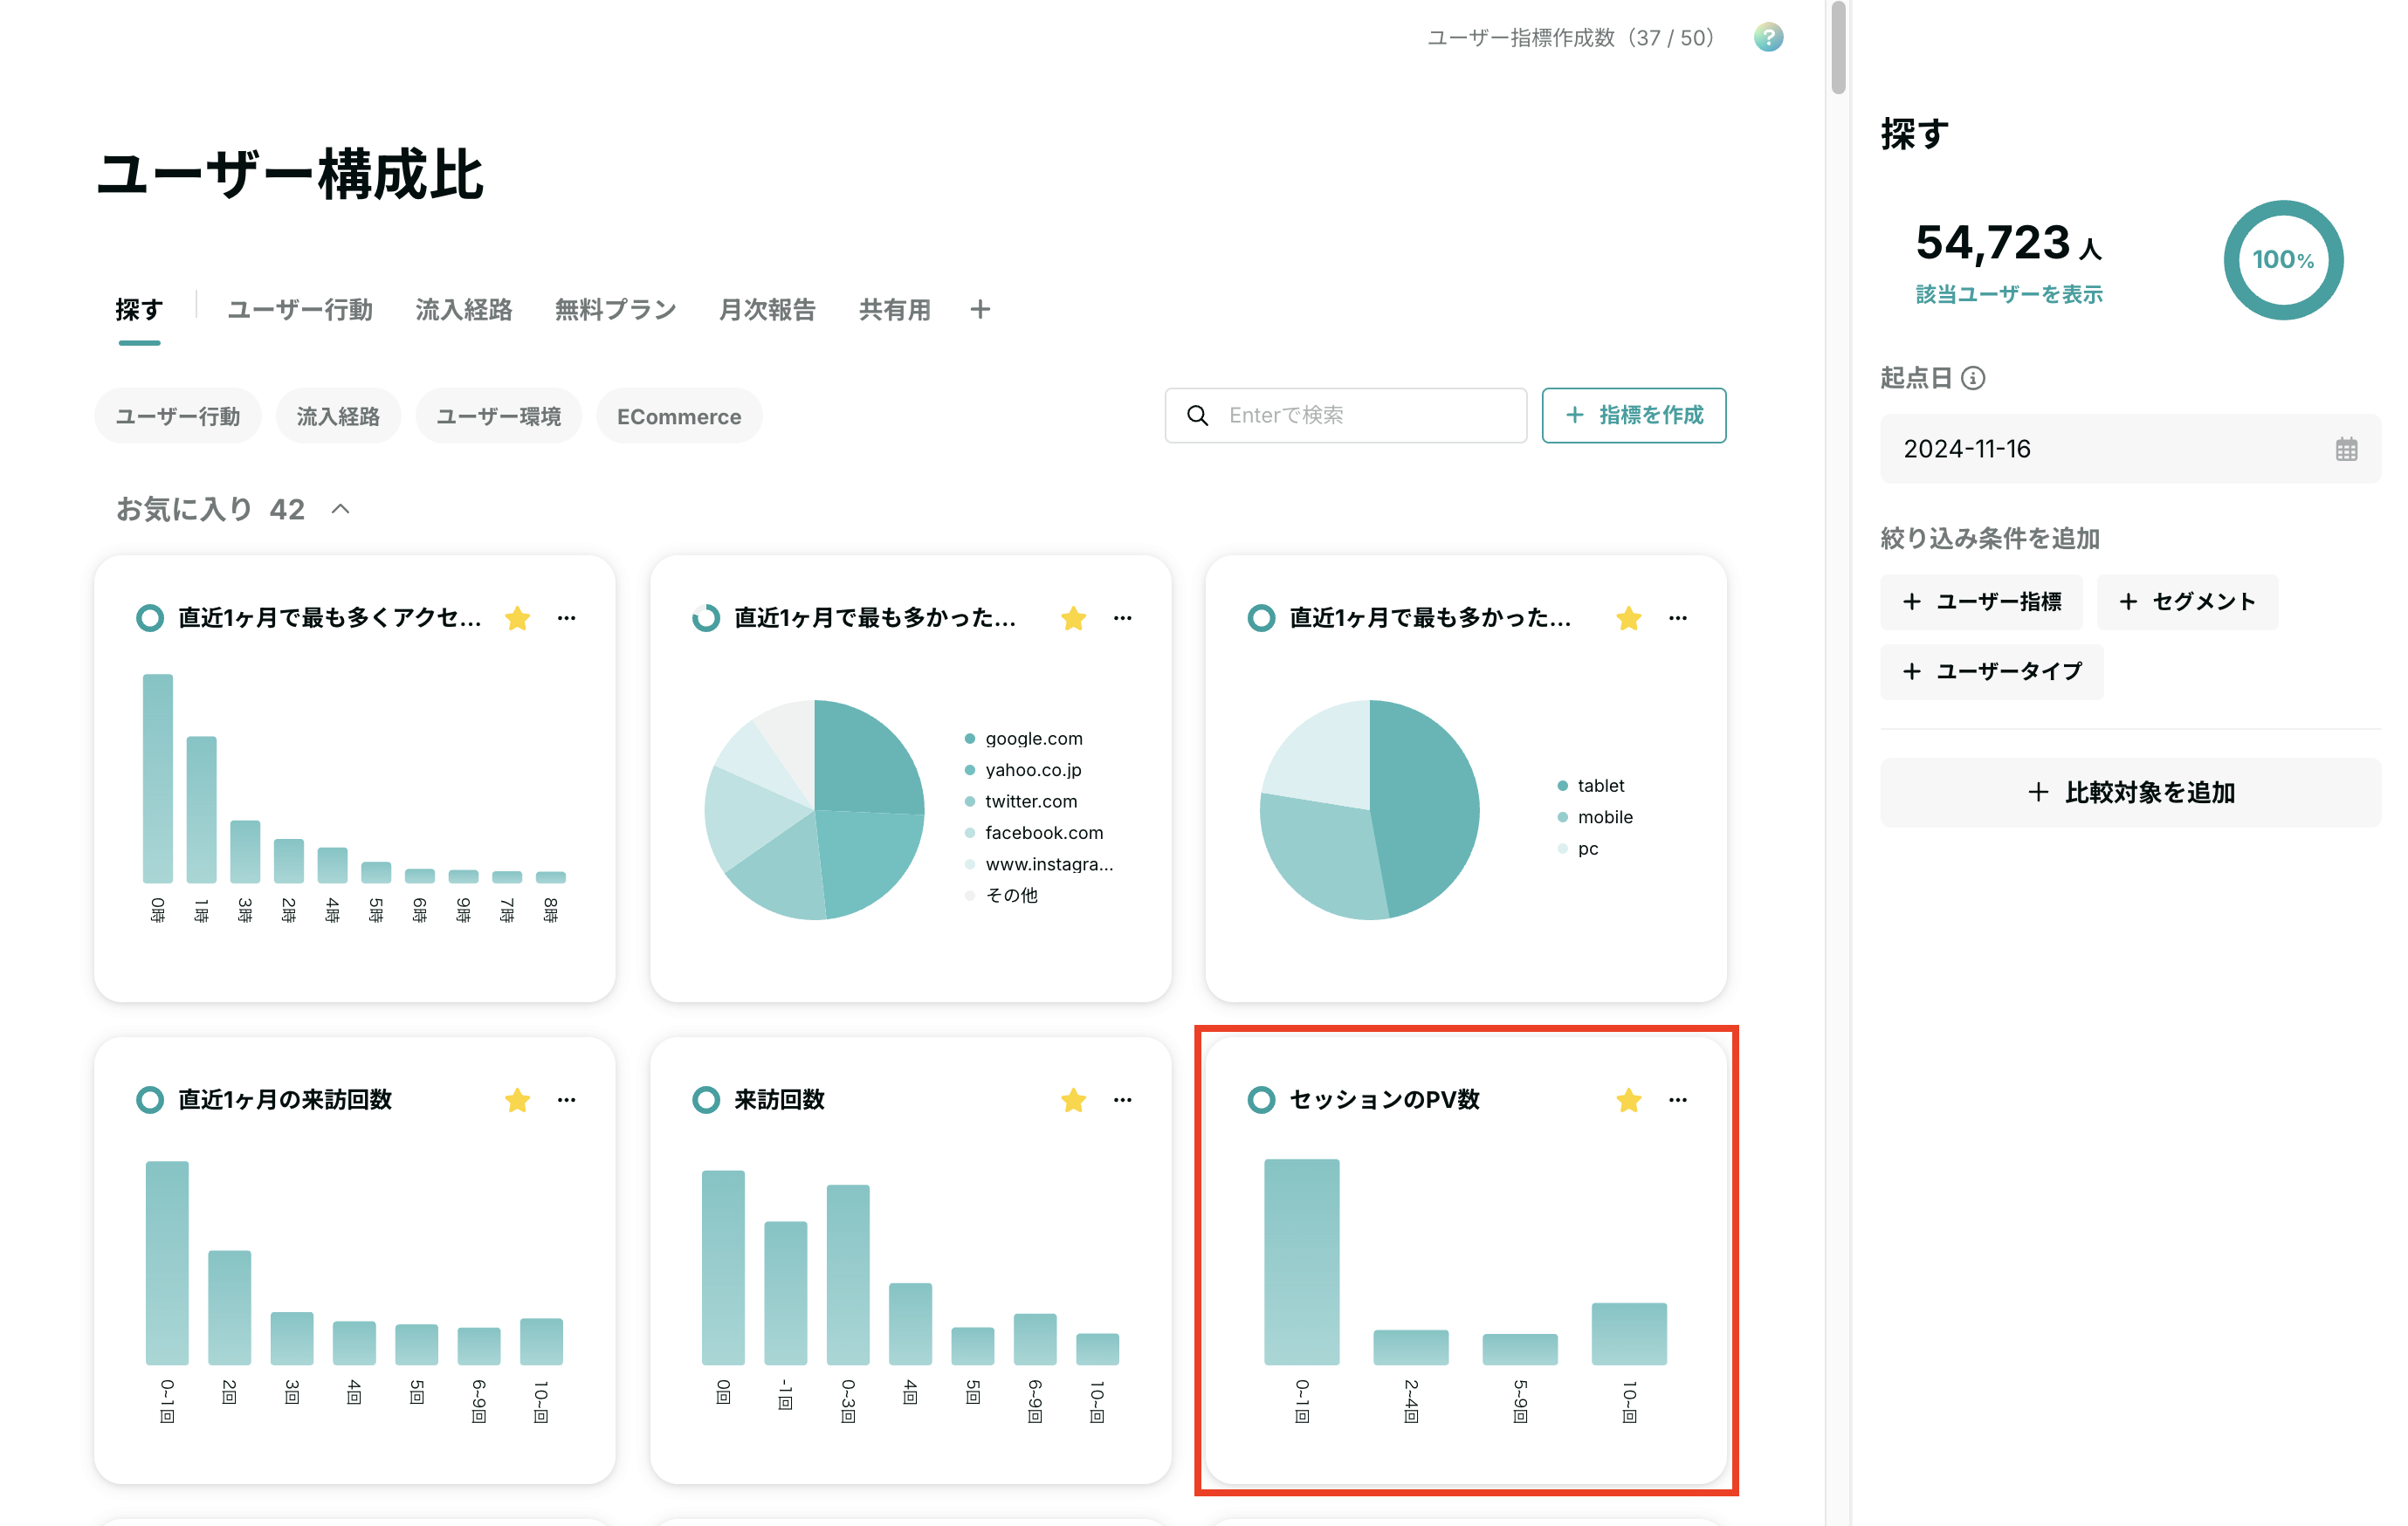Click google.com legend entry

(x=1024, y=738)
